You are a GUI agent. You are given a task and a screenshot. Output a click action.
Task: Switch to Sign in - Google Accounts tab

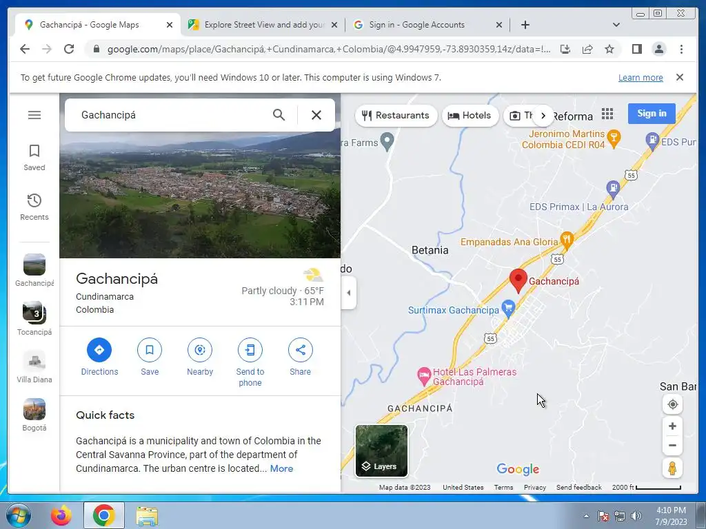427,25
